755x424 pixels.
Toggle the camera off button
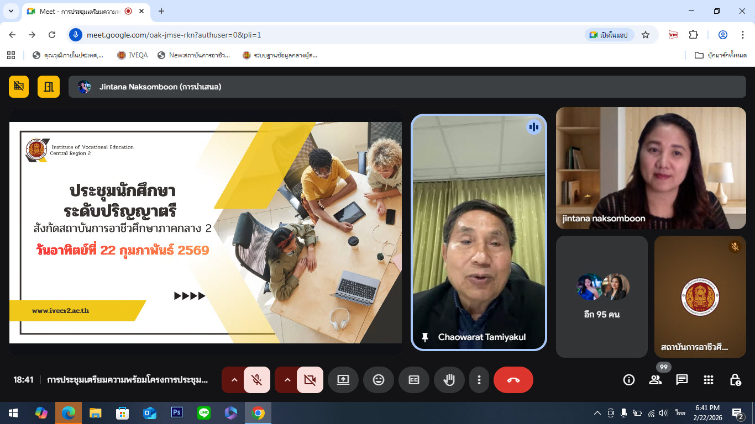tap(310, 380)
